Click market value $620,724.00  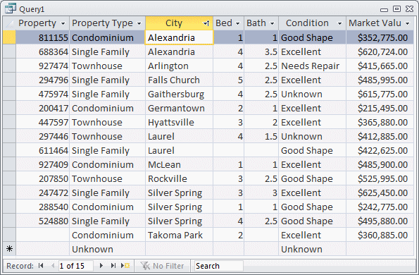[x=382, y=52]
